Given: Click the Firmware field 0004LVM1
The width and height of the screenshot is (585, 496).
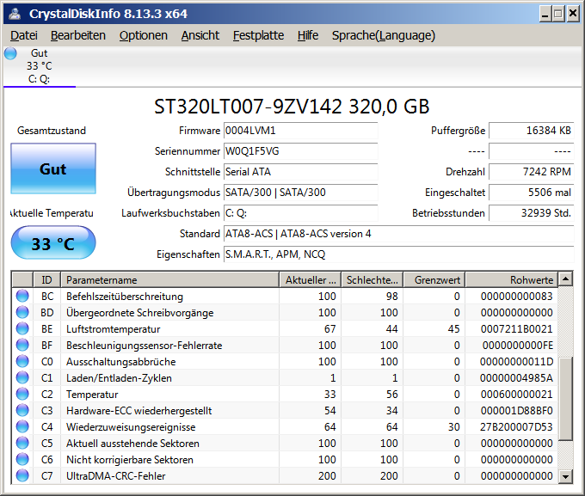Looking at the screenshot, I should (x=301, y=131).
